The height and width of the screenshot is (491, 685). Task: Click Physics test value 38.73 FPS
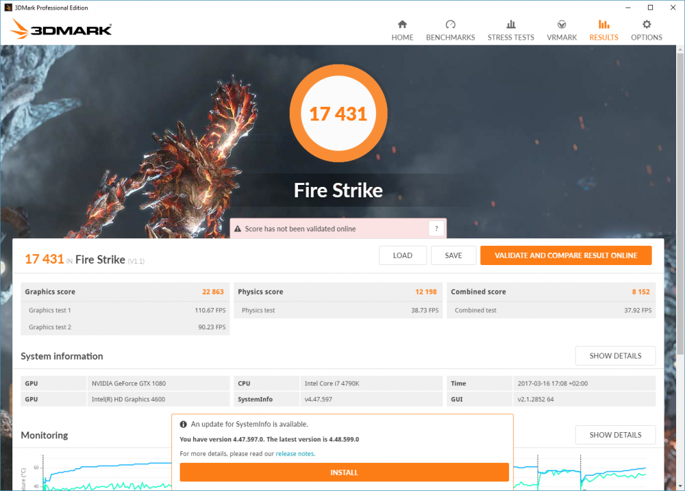click(x=425, y=310)
